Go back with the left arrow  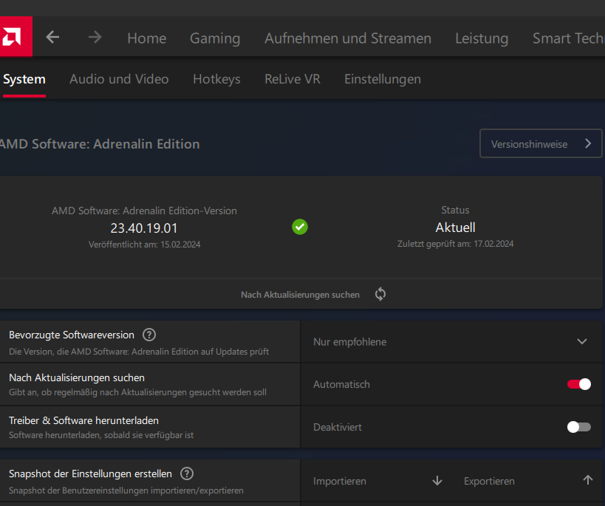point(52,38)
